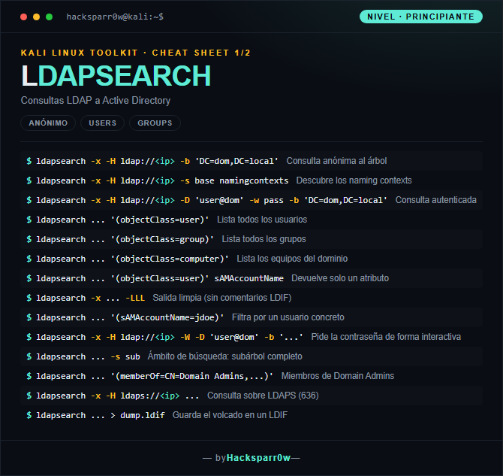Click 'Miembros de Domain Admins' description
This screenshot has height=476, width=503.
[338, 376]
